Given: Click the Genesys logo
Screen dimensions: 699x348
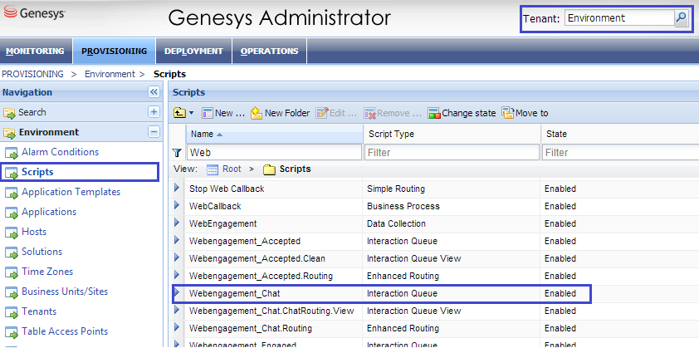Looking at the screenshot, I should (x=34, y=13).
